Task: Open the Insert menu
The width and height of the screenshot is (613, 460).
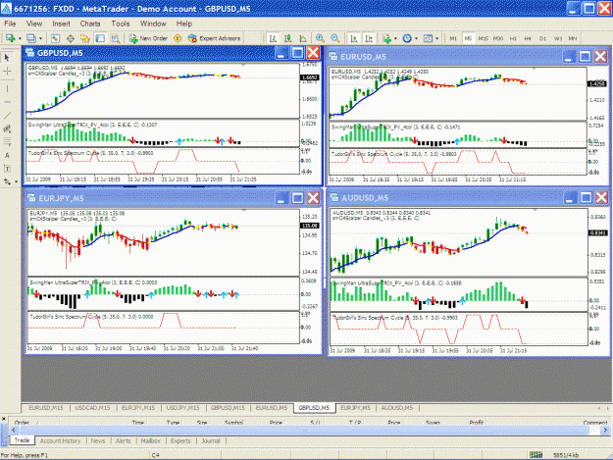Action: (x=61, y=24)
